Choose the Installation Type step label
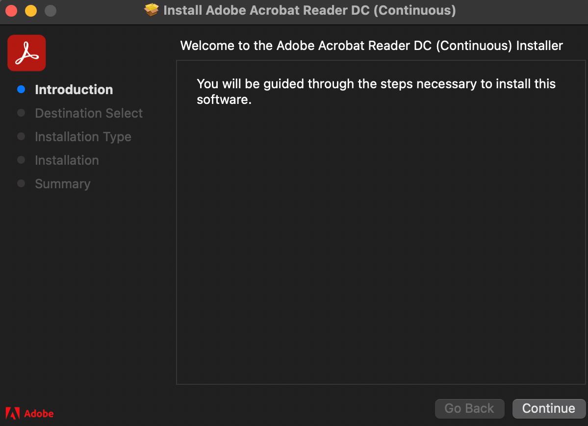The height and width of the screenshot is (426, 588). (83, 137)
